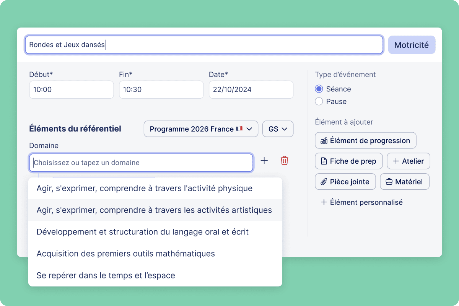
Task: Select the Pause radio button
Action: point(319,101)
